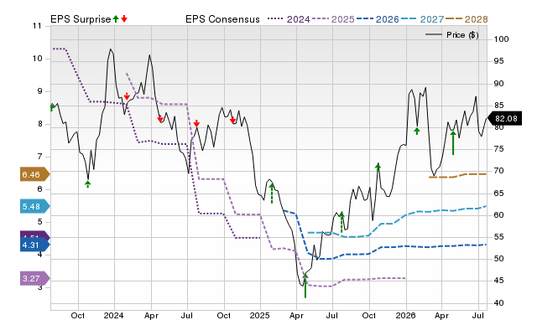Screen dimensions: 537x320
Task: Click the green surprise arrow after October 2025
Action: [378, 167]
